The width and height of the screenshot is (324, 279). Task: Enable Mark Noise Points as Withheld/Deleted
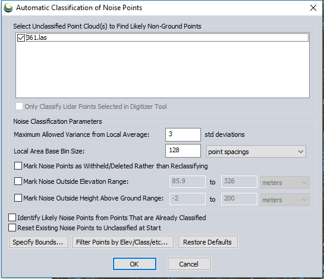coord(18,165)
